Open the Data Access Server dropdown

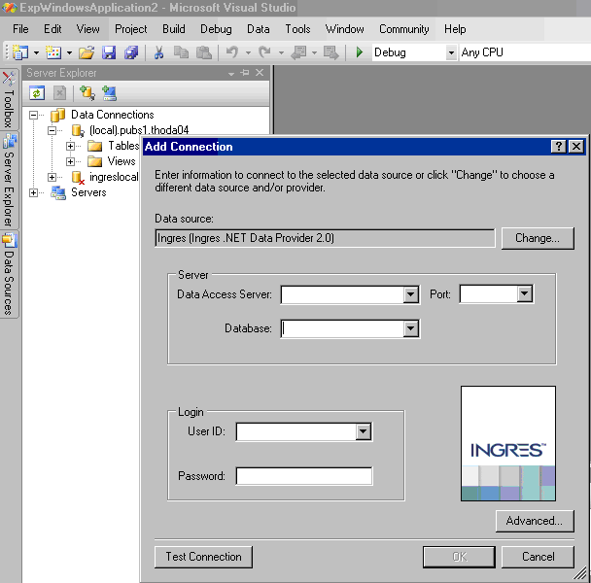[411, 294]
